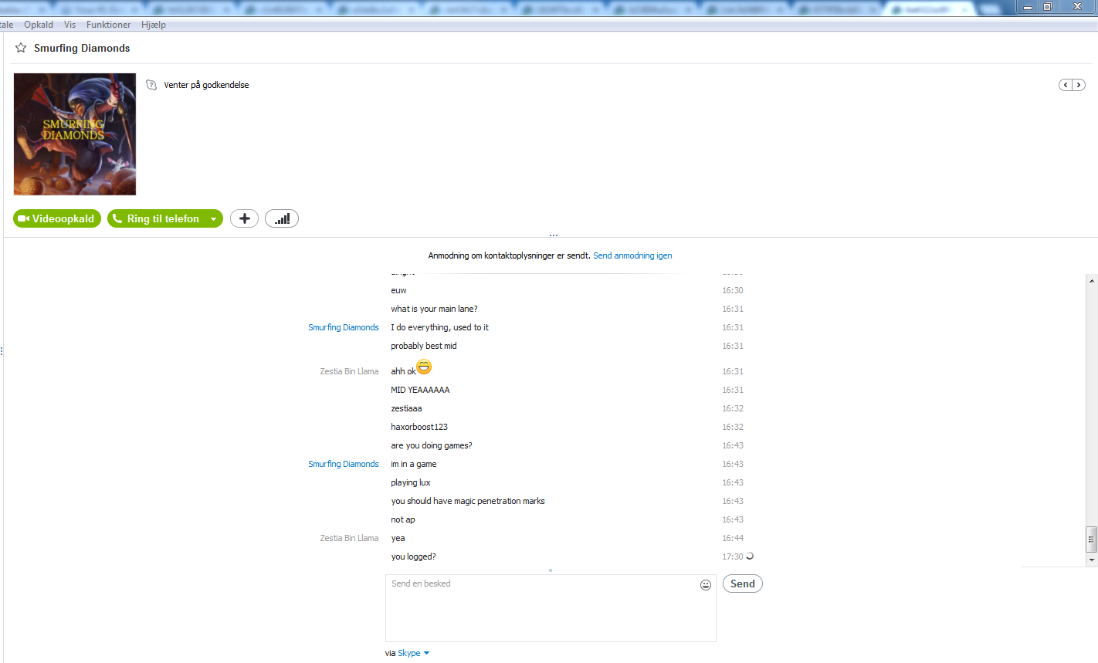Open the via Skype dropdown
The width and height of the screenshot is (1098, 663).
tap(414, 653)
